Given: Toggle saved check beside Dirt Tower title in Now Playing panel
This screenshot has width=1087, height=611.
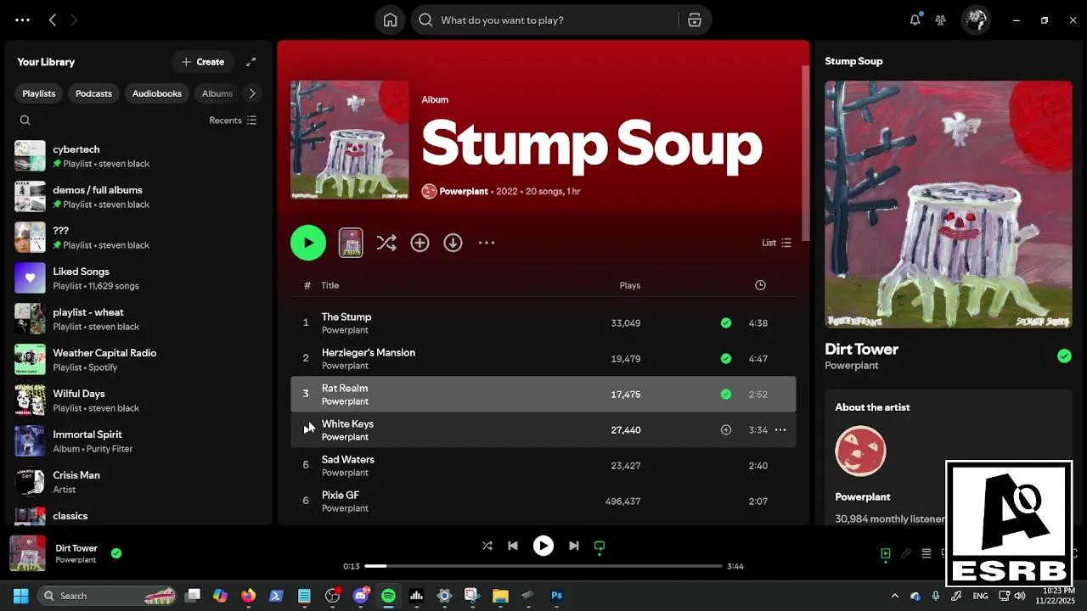Looking at the screenshot, I should point(1064,356).
